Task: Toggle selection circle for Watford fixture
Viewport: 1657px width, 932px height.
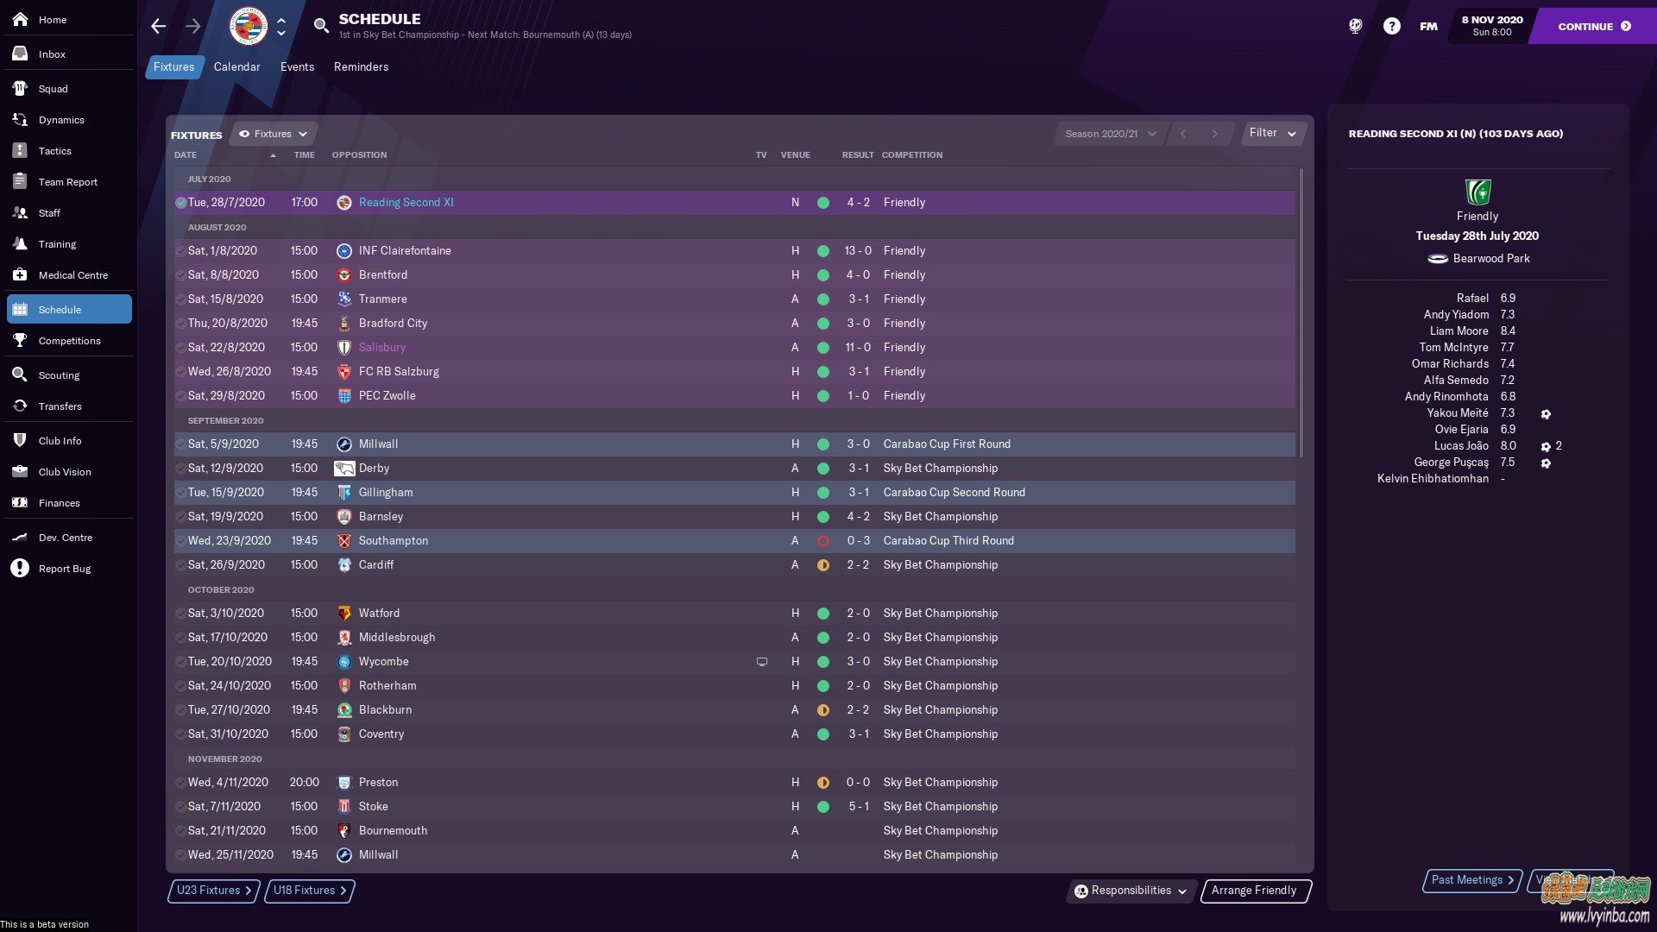Action: tap(181, 613)
